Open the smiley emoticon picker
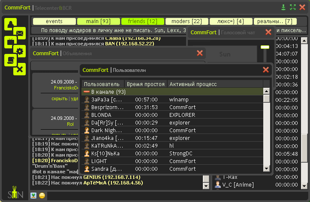This screenshot has height=202, width=310. point(42,196)
